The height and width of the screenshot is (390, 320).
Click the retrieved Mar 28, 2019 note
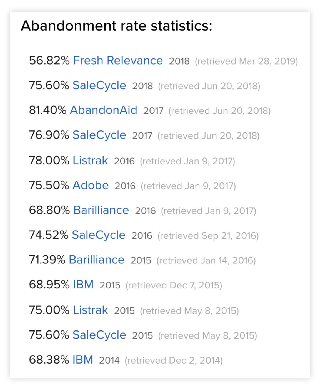point(246,61)
